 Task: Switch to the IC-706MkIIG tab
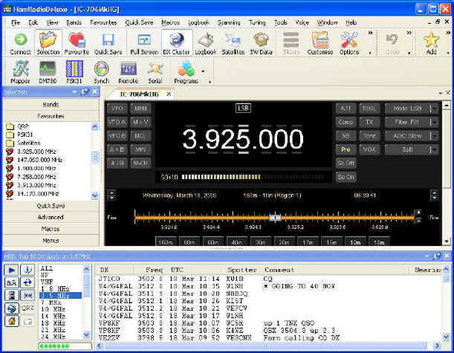pos(139,94)
